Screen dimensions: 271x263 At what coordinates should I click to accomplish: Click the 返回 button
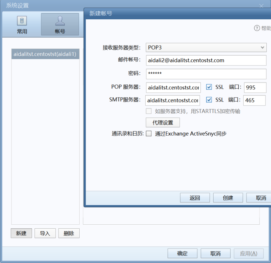pos(195,198)
